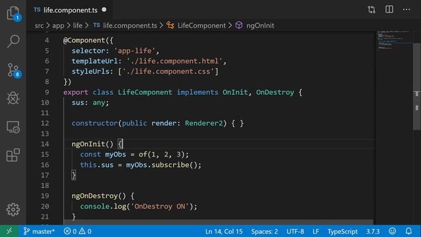Click the OnInit interface name on line 9
Viewport: 421px width, 237px height.
pos(235,92)
